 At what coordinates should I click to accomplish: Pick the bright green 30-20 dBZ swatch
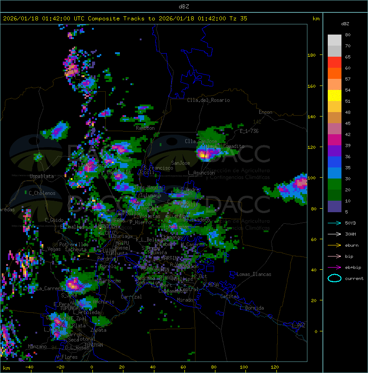334,184
